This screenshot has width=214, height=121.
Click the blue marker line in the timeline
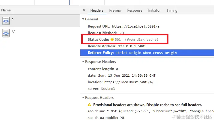[69, 2]
